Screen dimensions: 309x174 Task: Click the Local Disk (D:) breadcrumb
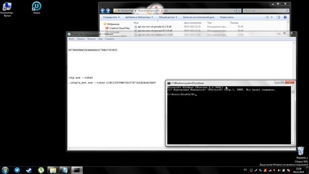coord(149,11)
